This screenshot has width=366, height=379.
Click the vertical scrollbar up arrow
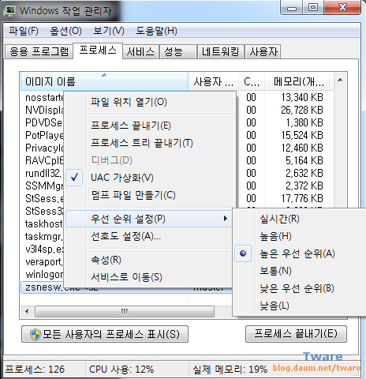click(340, 80)
